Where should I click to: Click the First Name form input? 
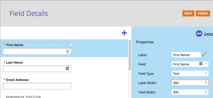(37, 51)
